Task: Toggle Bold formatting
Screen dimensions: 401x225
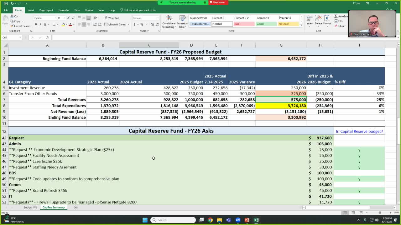Action: click(36, 24)
